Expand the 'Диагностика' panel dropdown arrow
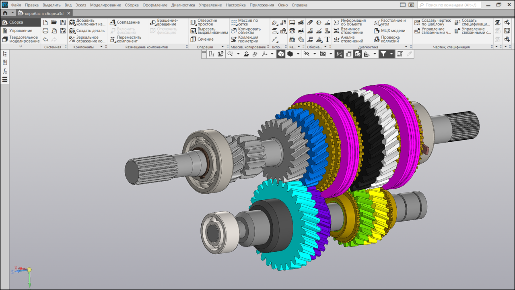 406,47
